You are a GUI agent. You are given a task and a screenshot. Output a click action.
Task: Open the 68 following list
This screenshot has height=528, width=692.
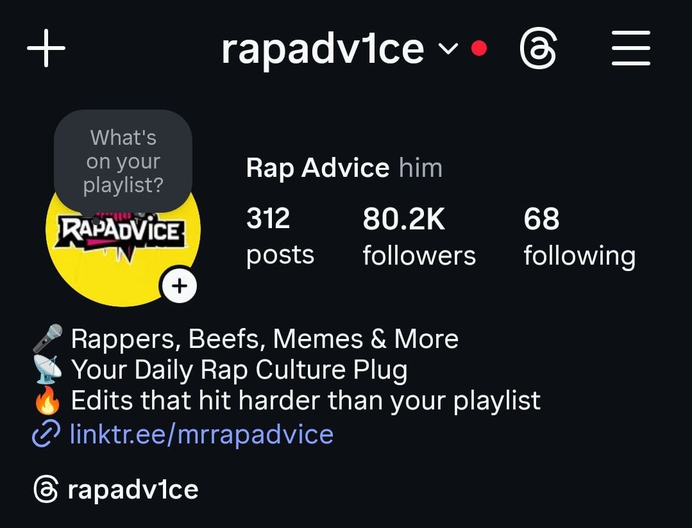[x=580, y=236]
